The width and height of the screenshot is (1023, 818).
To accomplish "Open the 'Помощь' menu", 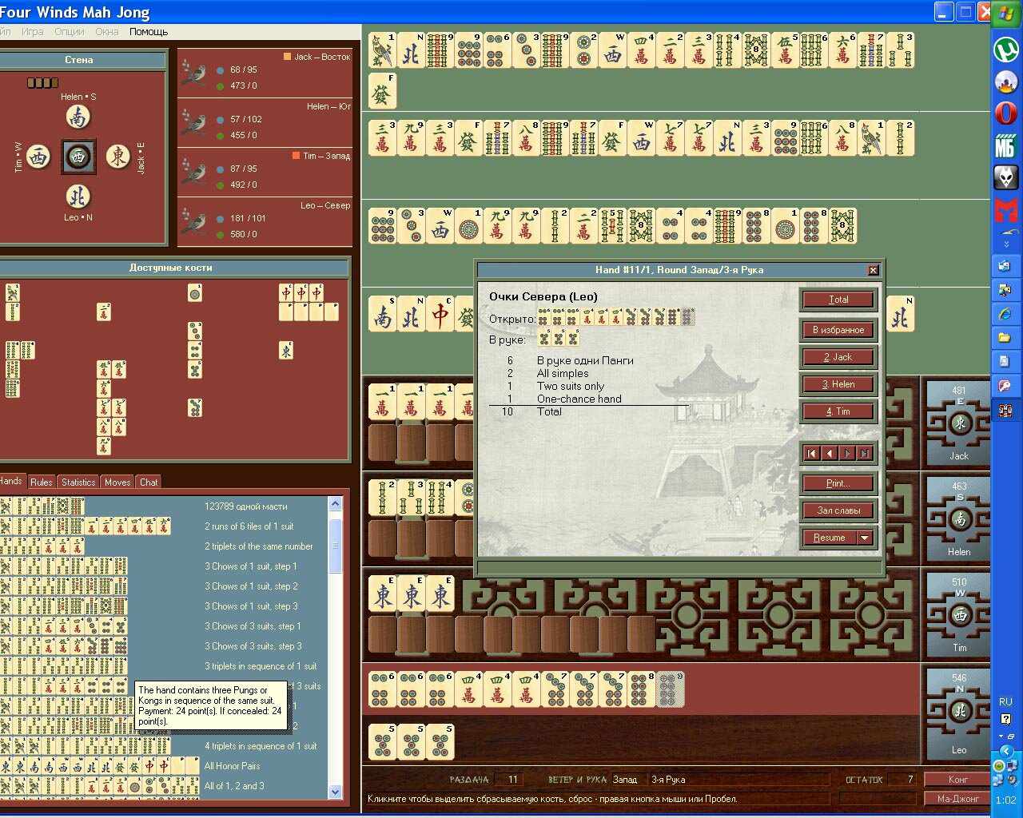I will click(149, 32).
